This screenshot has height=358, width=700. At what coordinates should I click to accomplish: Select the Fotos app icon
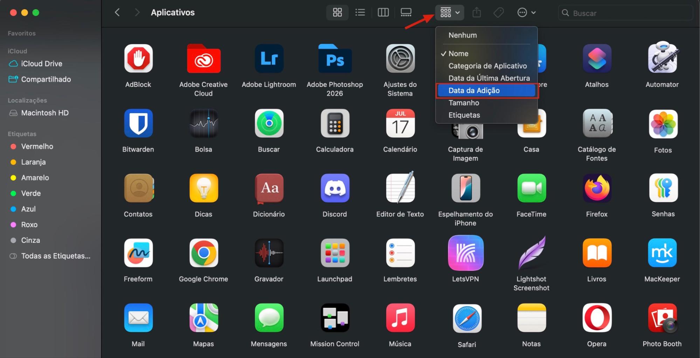click(663, 124)
